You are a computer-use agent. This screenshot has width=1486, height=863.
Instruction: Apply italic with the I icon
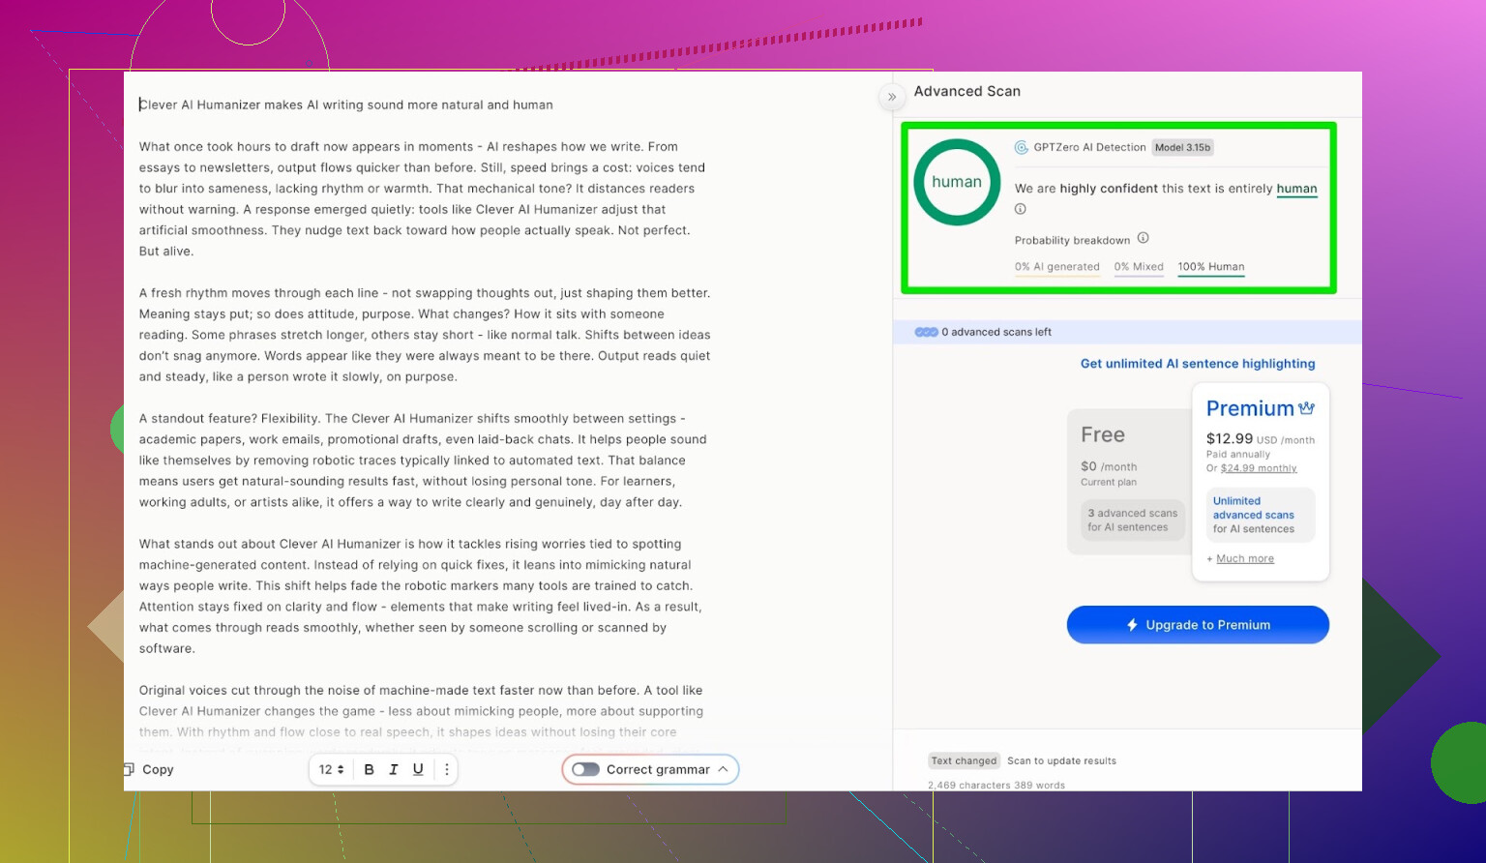[394, 770]
